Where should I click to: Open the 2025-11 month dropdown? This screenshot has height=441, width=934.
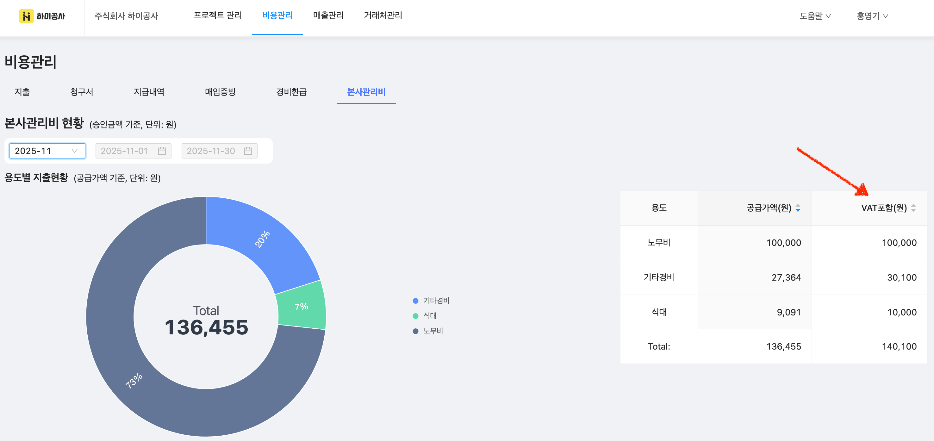click(x=47, y=151)
